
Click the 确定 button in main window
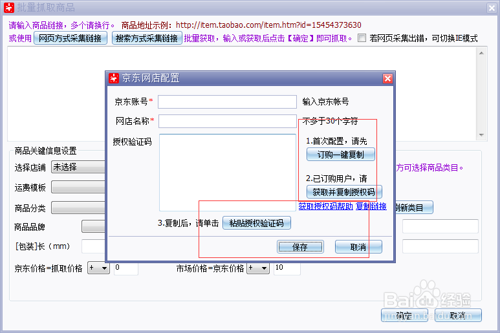pos(404,316)
